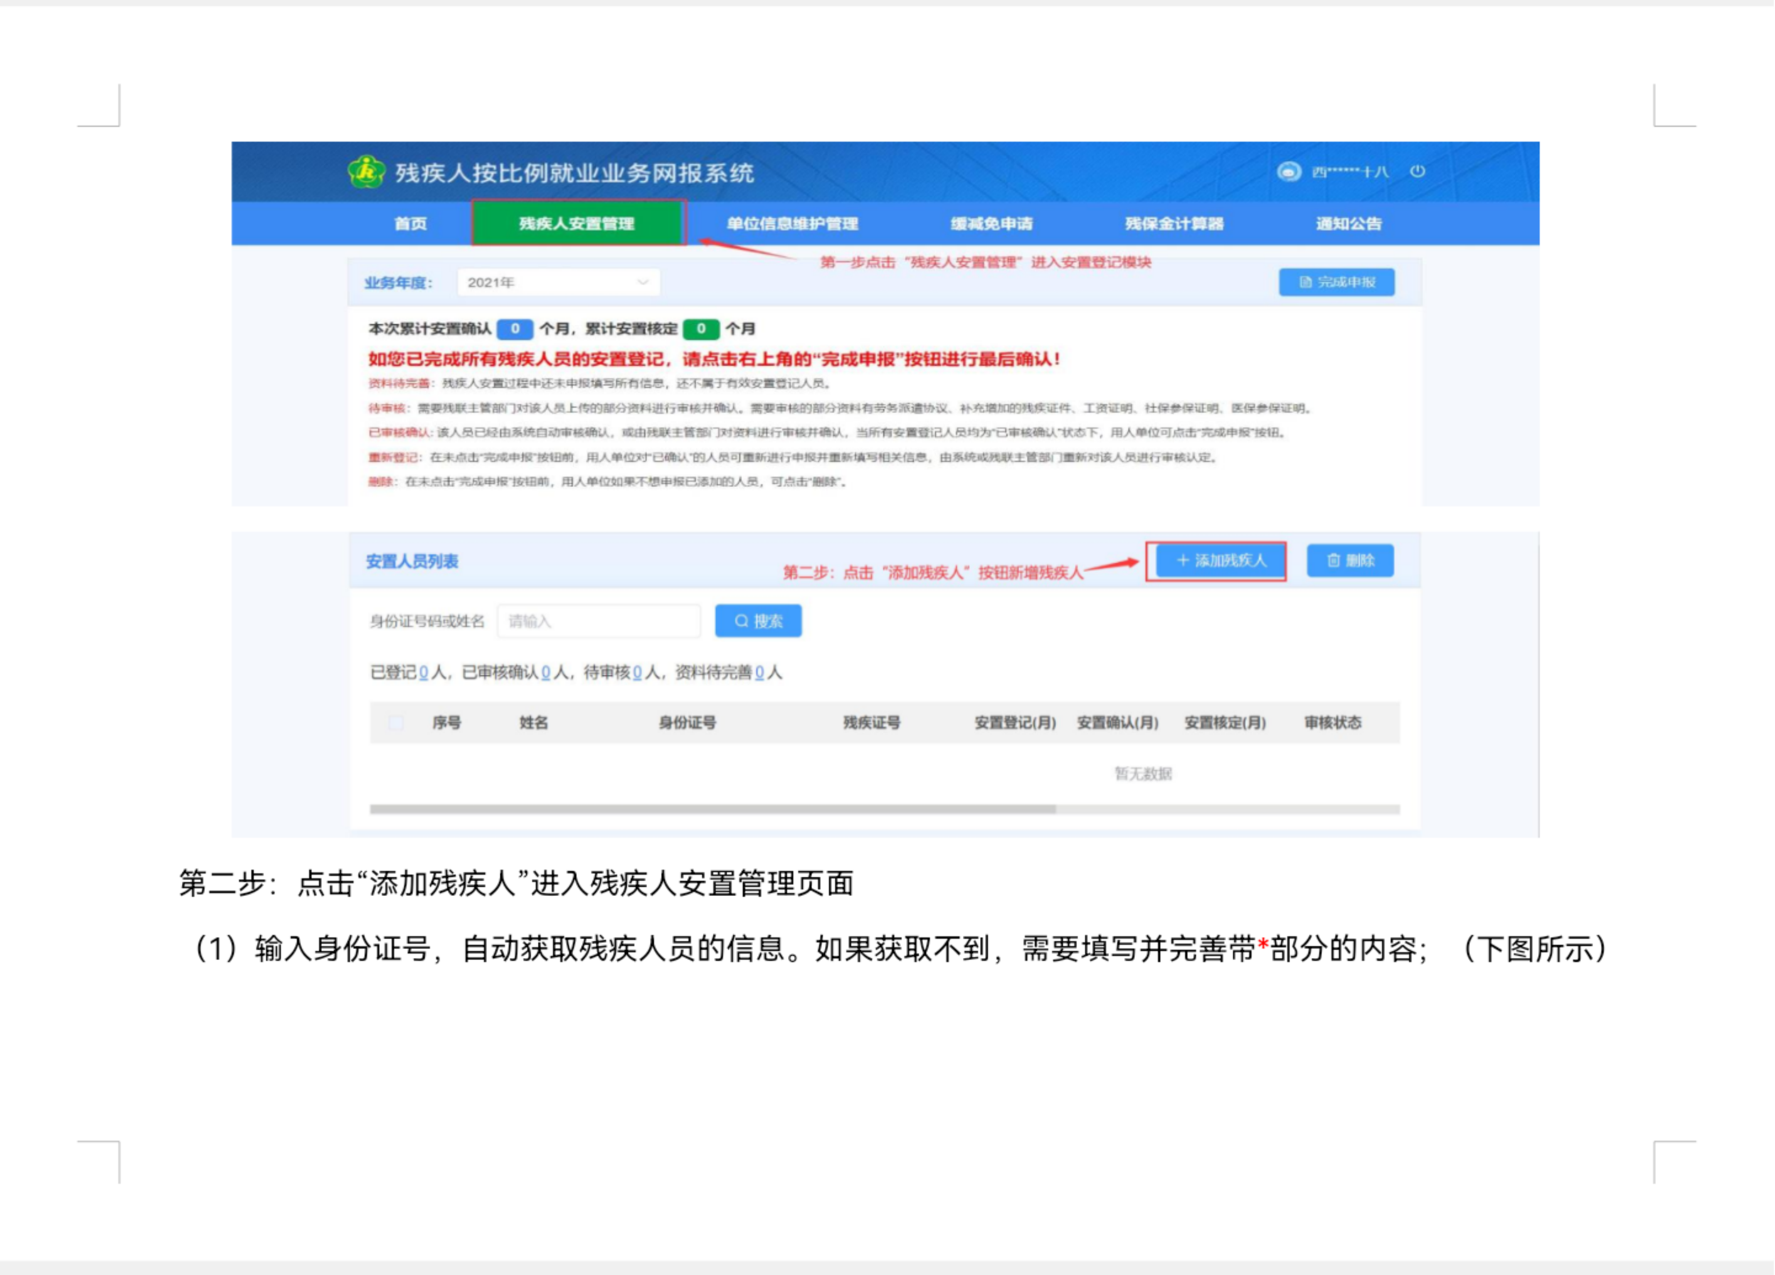Open the 残保金计算器 tab

1174,224
